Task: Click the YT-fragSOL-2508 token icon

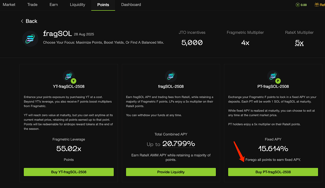Action: point(69,76)
